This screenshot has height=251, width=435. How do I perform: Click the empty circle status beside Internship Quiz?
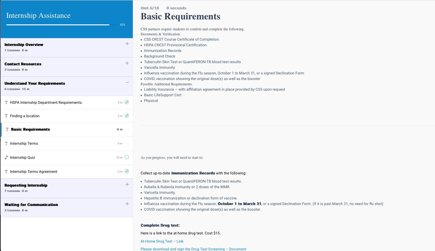[x=127, y=157]
